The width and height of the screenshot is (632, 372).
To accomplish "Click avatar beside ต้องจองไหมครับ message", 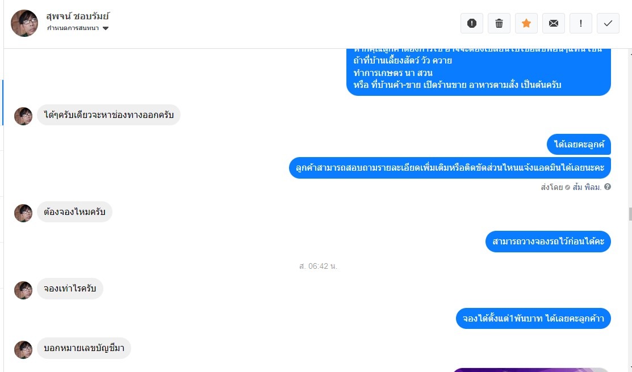I will (23, 213).
